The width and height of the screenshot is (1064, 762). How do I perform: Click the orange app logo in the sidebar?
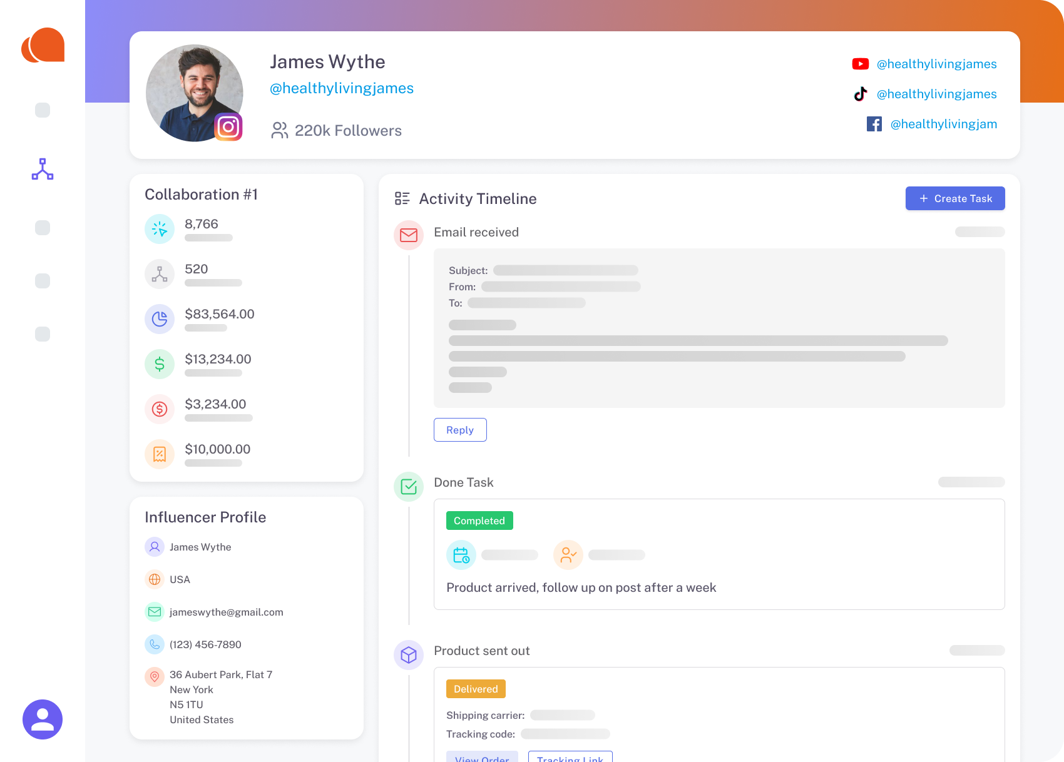[x=43, y=45]
